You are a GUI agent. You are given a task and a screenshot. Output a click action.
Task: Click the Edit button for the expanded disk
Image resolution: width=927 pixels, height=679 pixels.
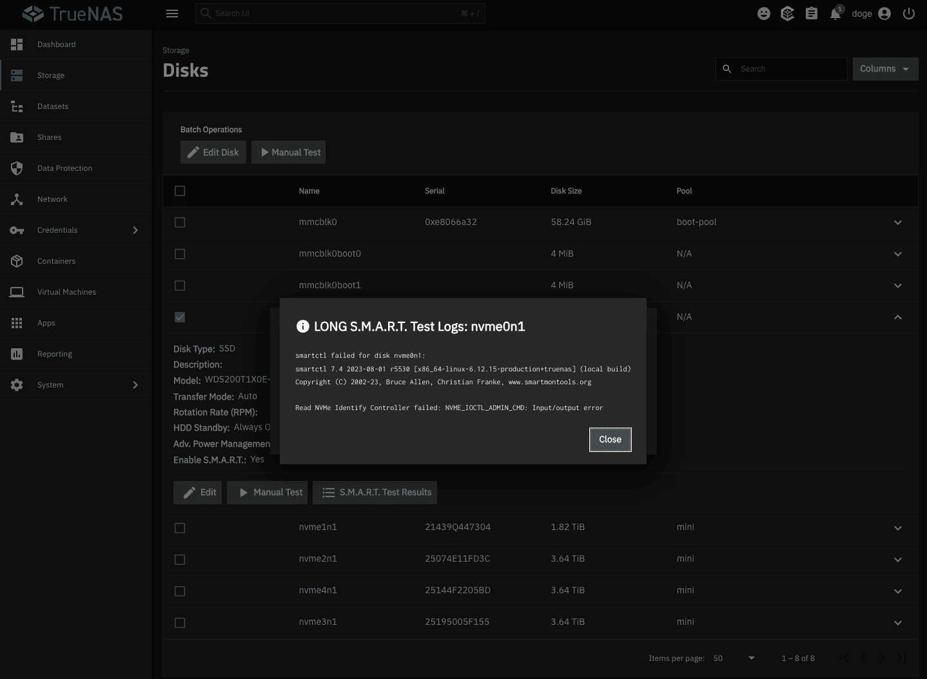[x=198, y=493]
